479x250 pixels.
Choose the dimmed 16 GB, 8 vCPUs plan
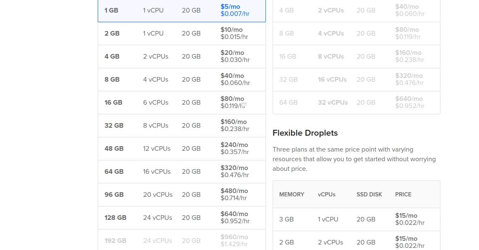tap(356, 57)
